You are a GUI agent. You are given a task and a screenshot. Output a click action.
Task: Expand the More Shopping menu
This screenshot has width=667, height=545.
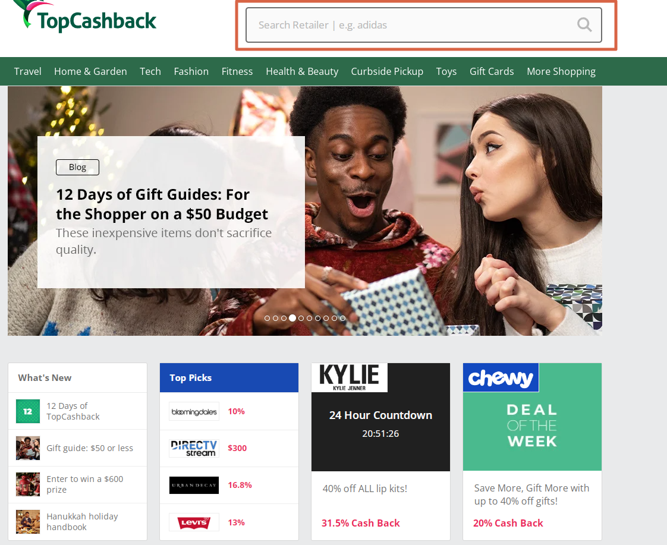(x=561, y=71)
